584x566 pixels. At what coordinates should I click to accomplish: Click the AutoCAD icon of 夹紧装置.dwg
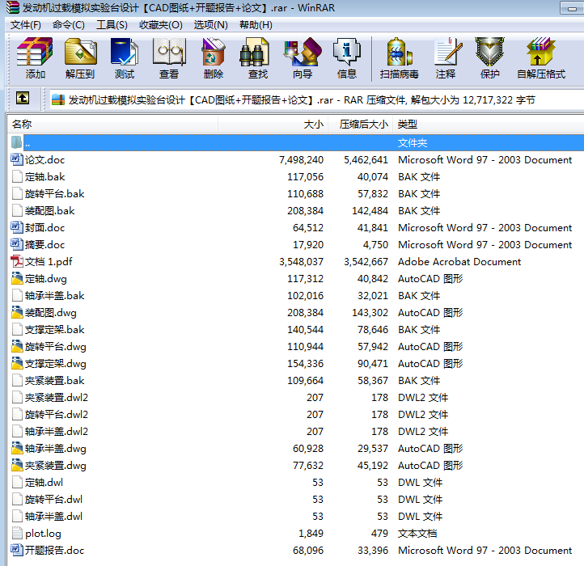(17, 466)
